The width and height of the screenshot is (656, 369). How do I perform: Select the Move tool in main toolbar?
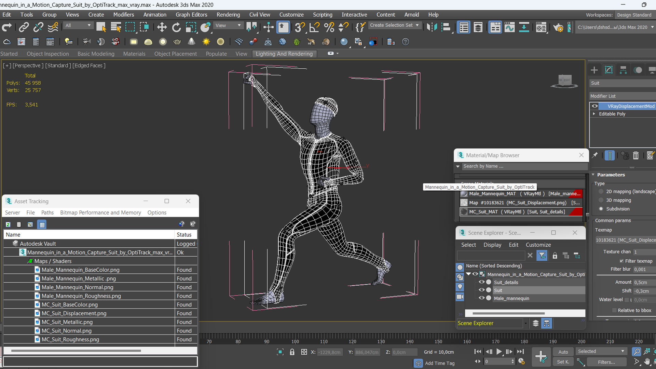tap(162, 27)
